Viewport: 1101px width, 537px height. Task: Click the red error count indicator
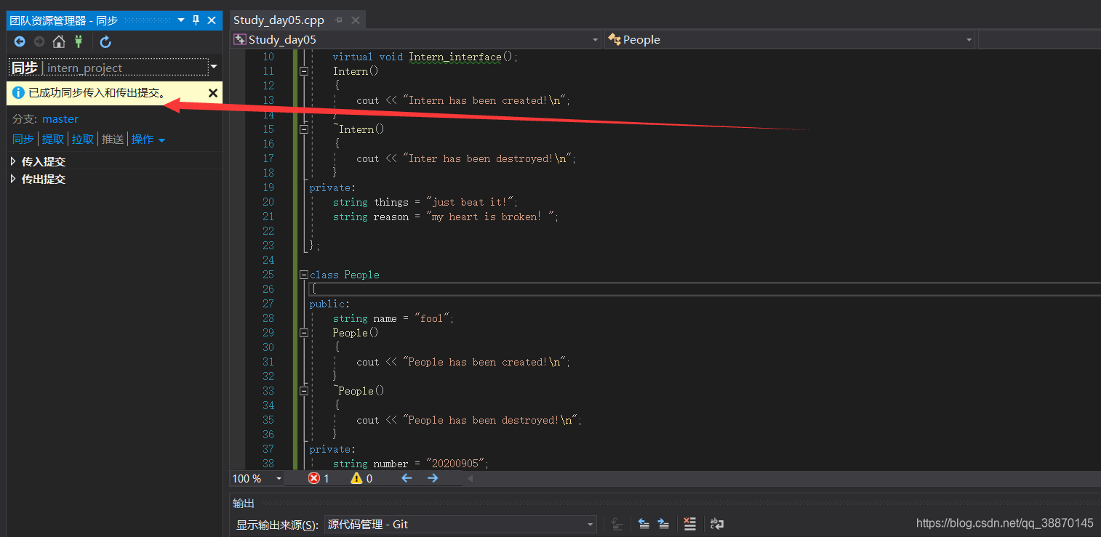click(x=319, y=478)
